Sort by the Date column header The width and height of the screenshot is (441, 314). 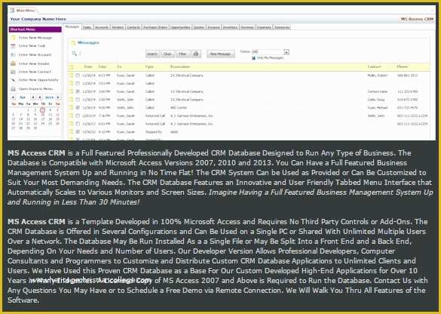click(88, 67)
